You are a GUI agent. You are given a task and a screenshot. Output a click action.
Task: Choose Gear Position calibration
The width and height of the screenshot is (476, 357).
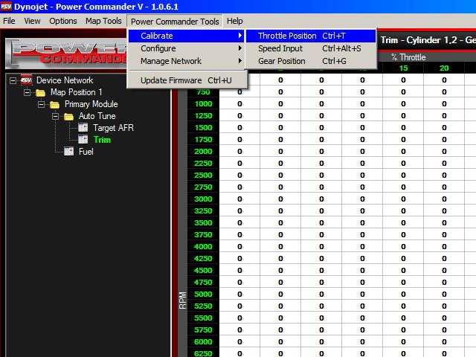[311, 61]
